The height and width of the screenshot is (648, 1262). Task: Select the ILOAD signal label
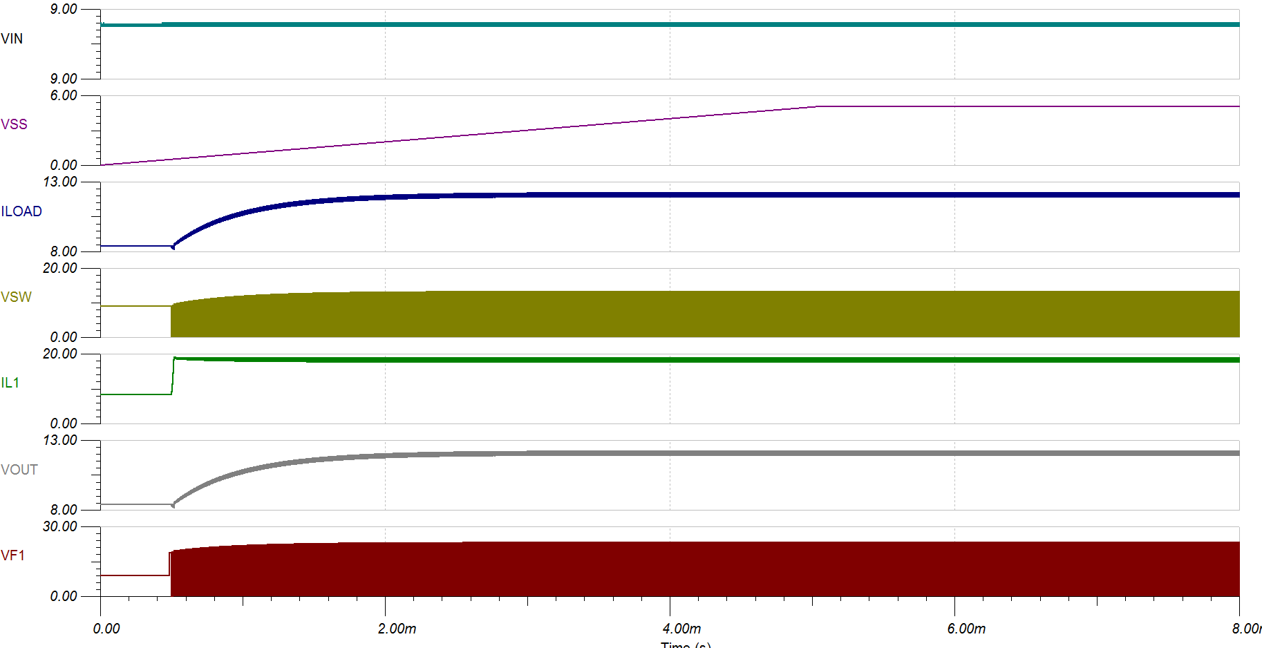[21, 211]
